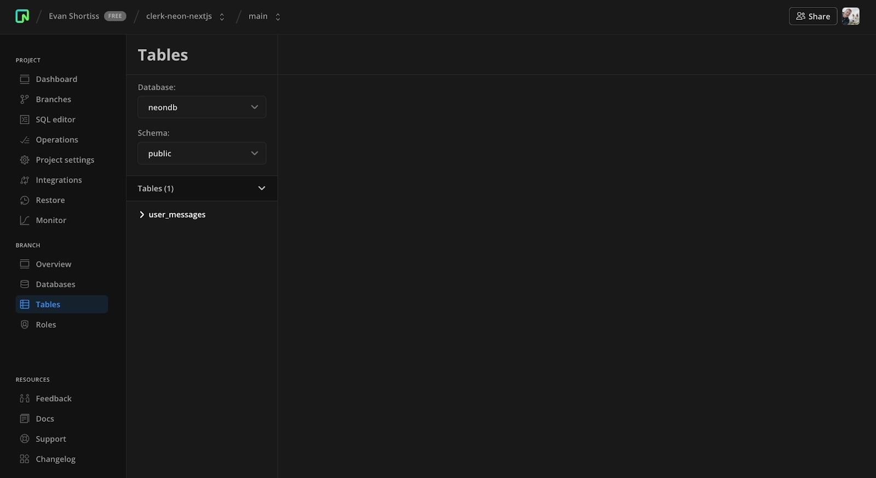Click the Integrations icon
876x478 pixels.
pos(25,180)
